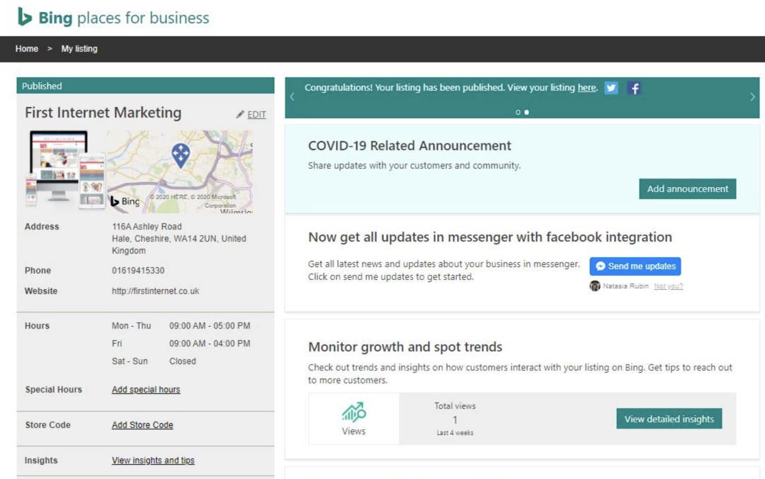765x479 pixels.
Task: Click the pencil edit icon beside EDIT
Action: tap(240, 114)
